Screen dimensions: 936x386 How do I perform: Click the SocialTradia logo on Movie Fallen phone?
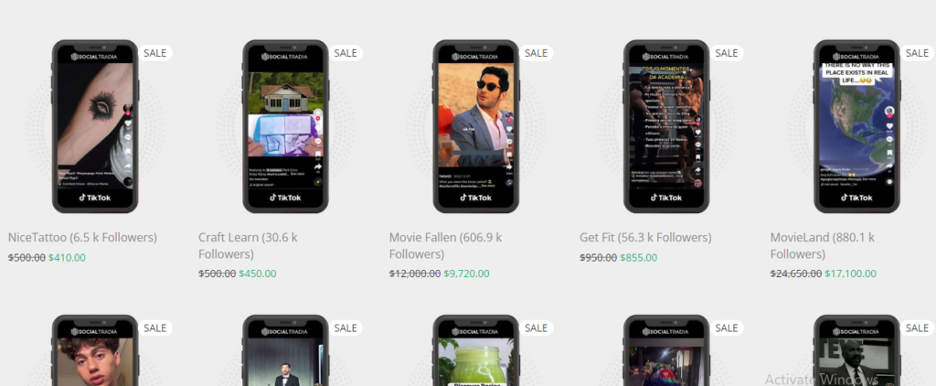(474, 57)
